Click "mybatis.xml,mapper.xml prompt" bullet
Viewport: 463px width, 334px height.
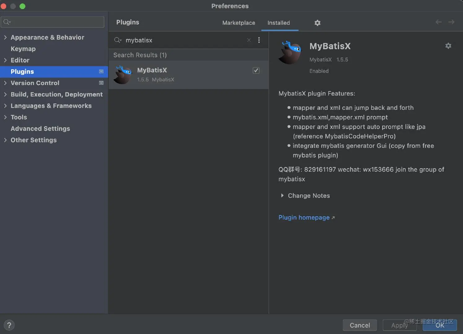340,117
